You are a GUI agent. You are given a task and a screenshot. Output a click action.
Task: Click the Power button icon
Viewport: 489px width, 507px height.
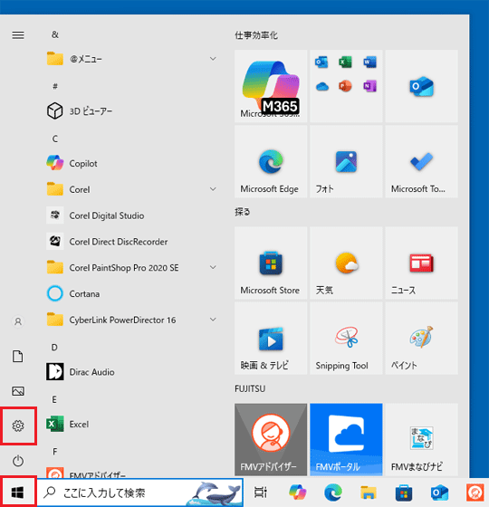(18, 461)
